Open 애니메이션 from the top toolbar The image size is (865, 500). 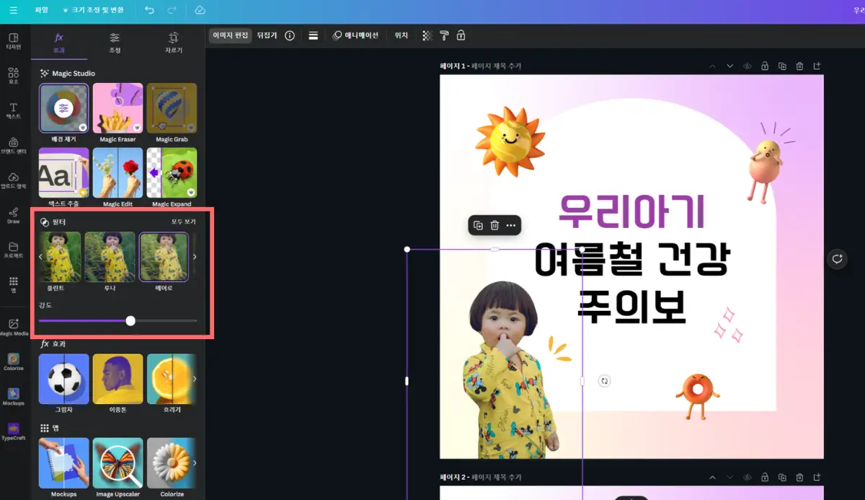[x=355, y=35]
